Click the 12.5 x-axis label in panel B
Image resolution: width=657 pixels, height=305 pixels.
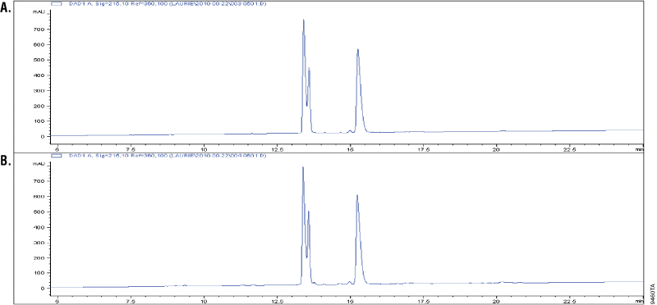[277, 300]
